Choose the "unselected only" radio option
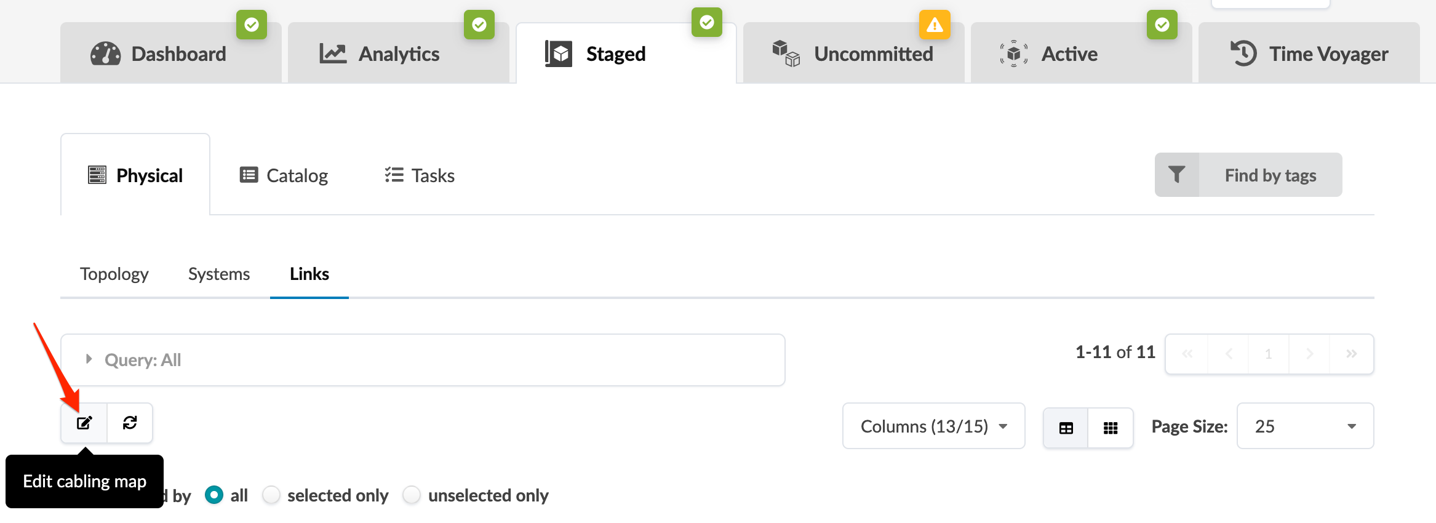Screen dimensions: 1436x523 [x=412, y=495]
